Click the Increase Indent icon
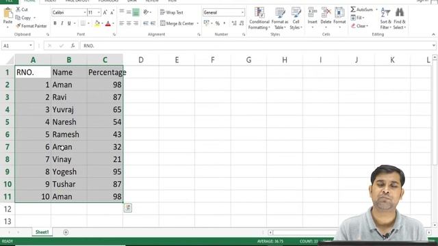438x246 pixels. point(153,23)
